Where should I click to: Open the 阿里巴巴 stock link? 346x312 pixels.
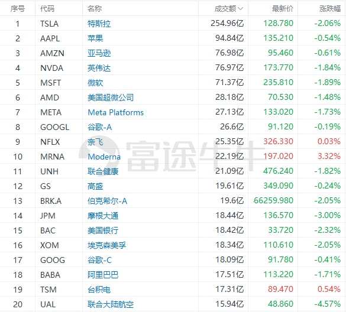click(103, 275)
